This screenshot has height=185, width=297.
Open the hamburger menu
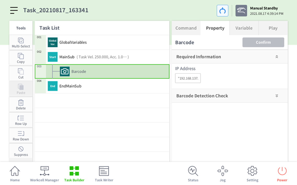[x=14, y=10]
